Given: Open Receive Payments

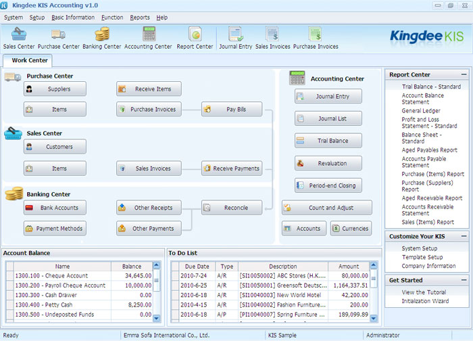Looking at the screenshot, I should pyautogui.click(x=232, y=168).
